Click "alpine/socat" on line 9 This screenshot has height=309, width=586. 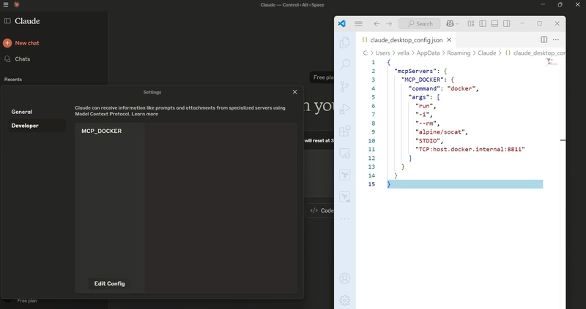(x=440, y=132)
